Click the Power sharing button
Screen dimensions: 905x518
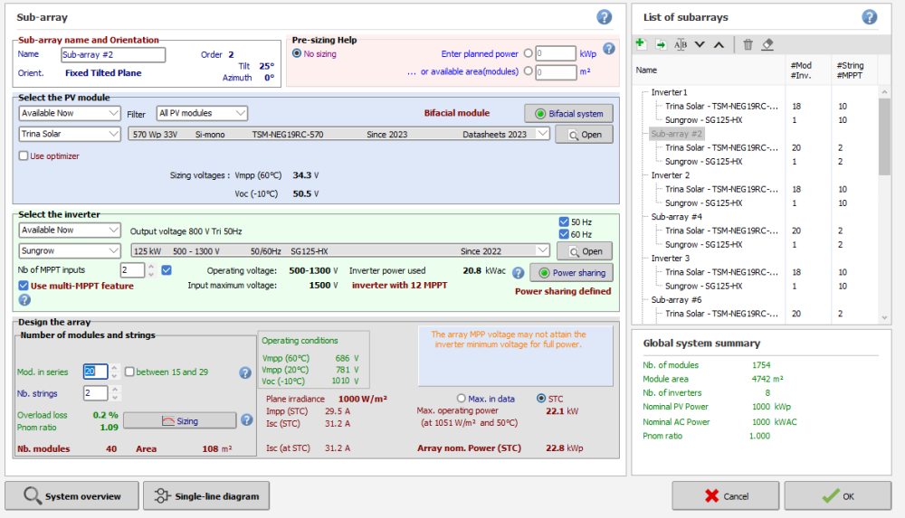pos(571,272)
